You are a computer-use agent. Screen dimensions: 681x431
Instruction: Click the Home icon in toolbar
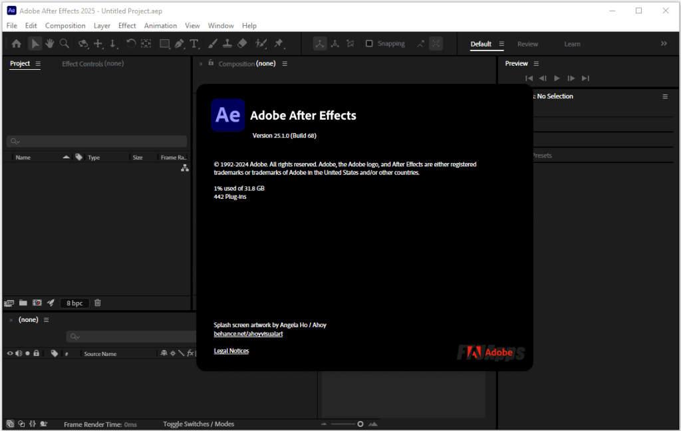point(17,44)
